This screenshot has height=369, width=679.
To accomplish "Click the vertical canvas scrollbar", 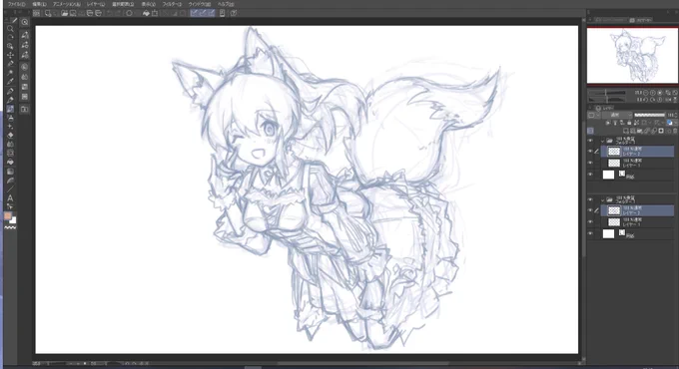I will pyautogui.click(x=583, y=189).
